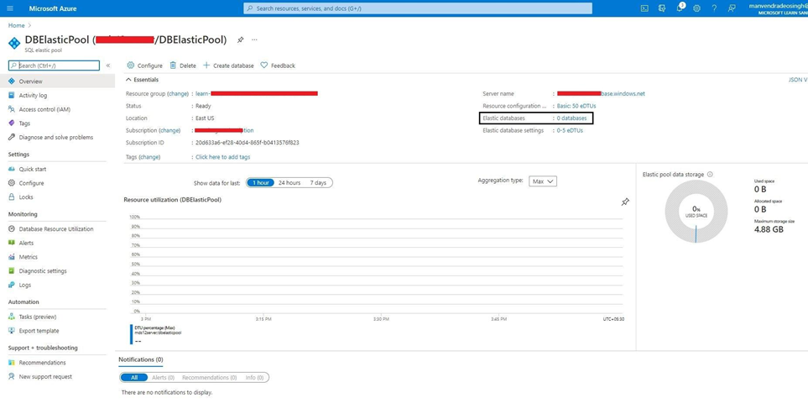Pin the Resource utilization chart
808x414 pixels.
[625, 202]
